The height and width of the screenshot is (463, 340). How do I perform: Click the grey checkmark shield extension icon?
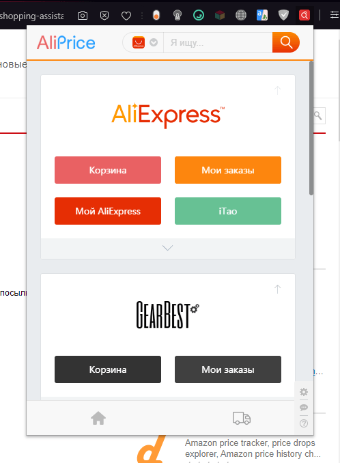283,15
